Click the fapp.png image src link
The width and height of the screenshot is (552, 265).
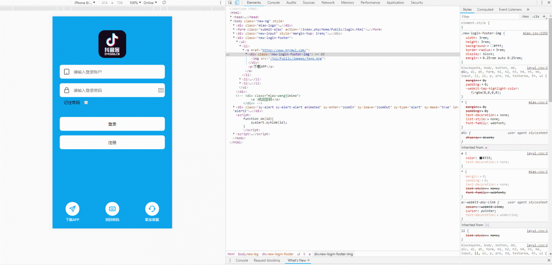point(296,58)
